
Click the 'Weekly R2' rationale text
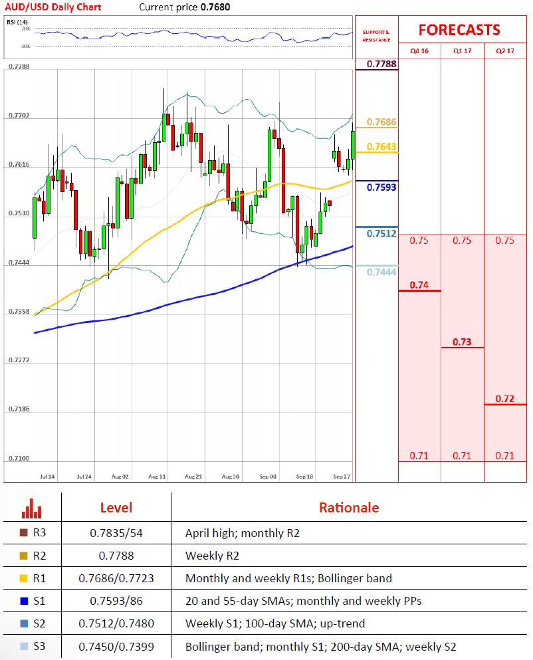point(212,556)
